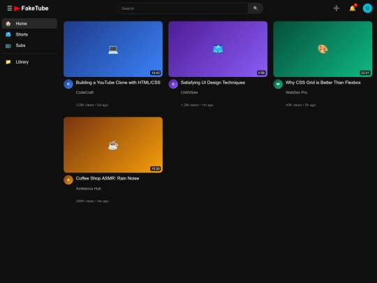Click the 10:42 duration badge

pos(156,73)
